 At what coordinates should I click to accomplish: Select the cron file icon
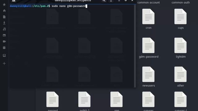click(148, 16)
